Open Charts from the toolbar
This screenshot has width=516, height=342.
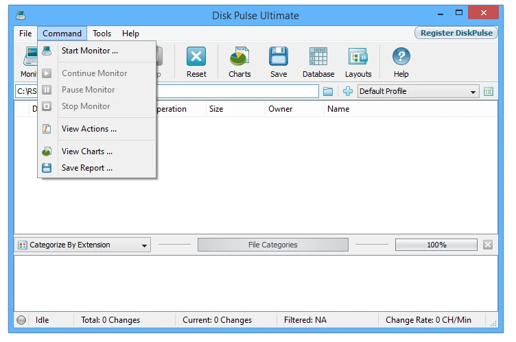pyautogui.click(x=239, y=62)
